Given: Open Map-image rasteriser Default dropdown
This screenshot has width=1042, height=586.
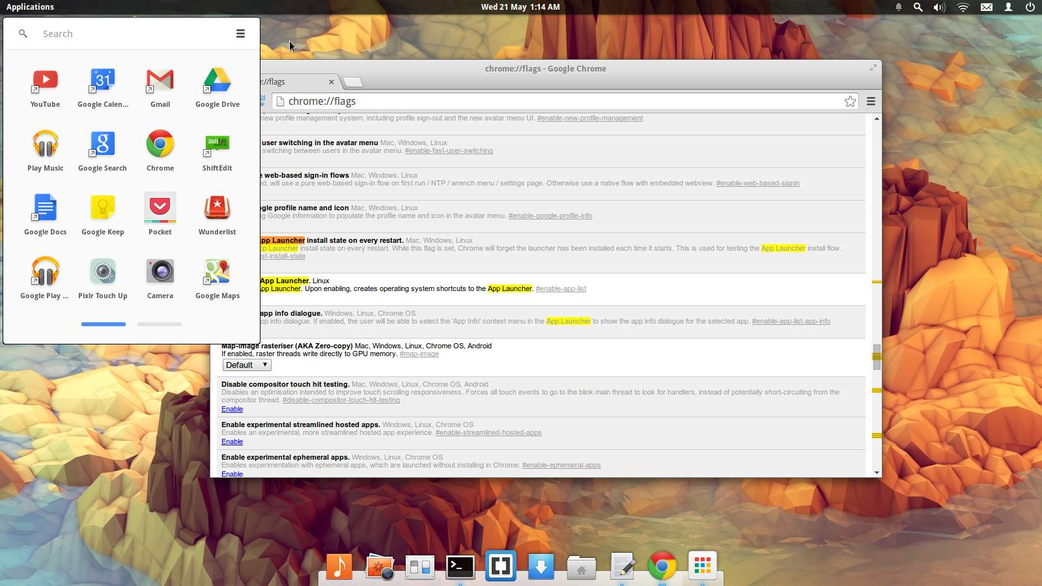Looking at the screenshot, I should click(247, 365).
